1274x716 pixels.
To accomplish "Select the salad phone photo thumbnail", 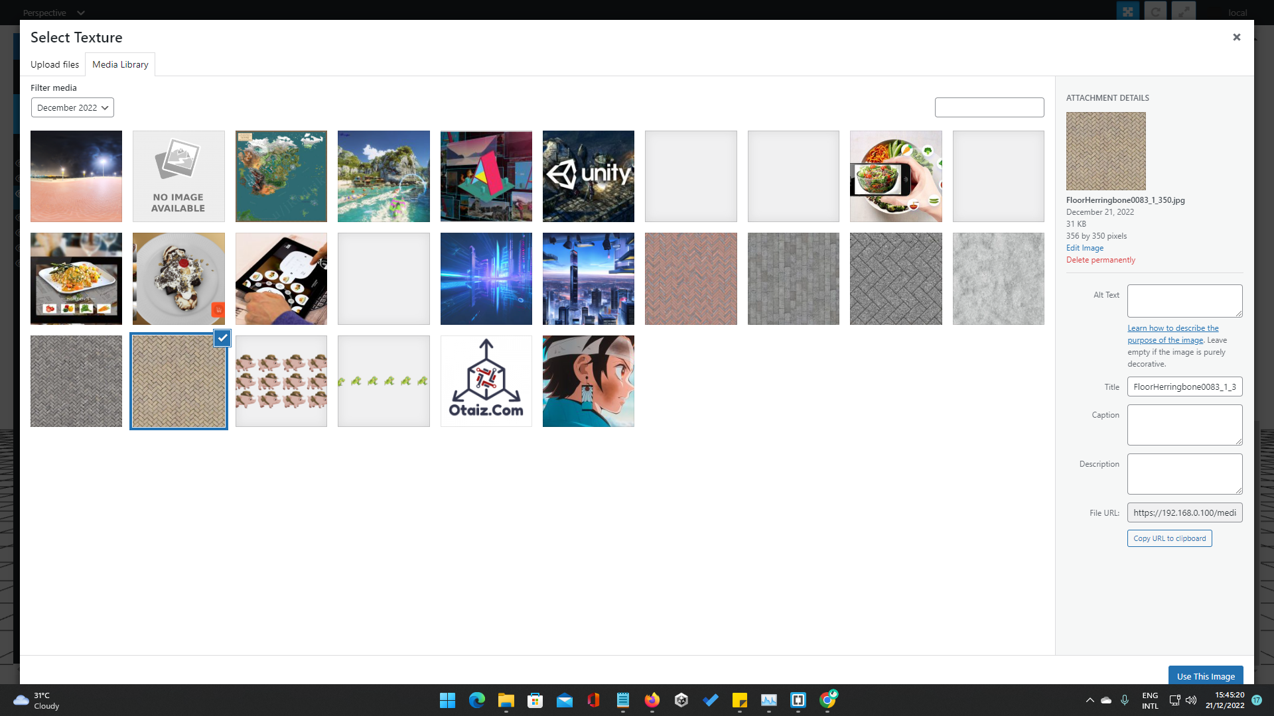I will pyautogui.click(x=896, y=176).
